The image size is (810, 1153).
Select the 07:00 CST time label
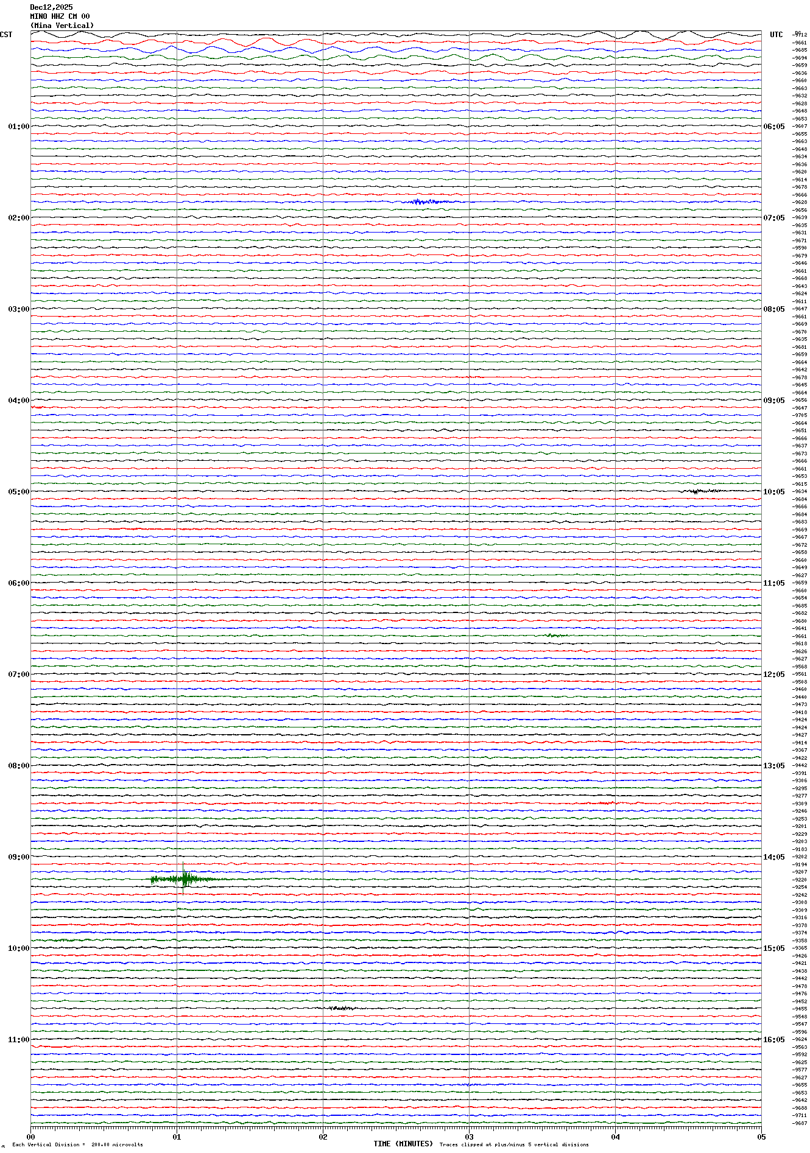(x=18, y=675)
